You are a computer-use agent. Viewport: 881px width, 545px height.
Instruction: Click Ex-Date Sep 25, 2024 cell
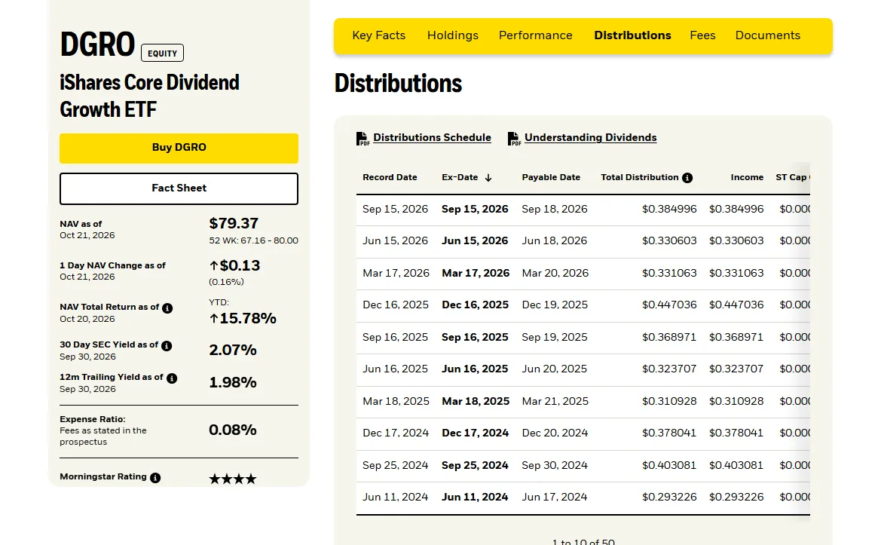click(x=475, y=465)
